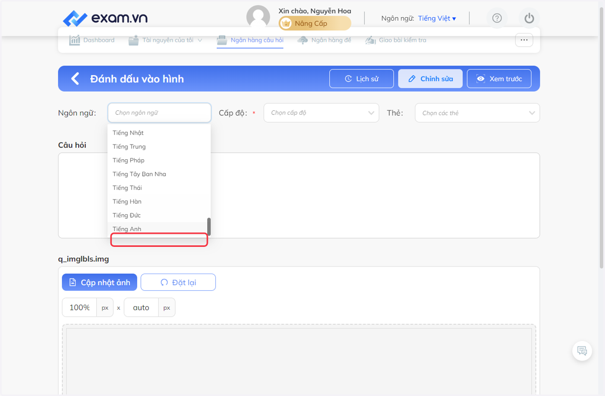The width and height of the screenshot is (605, 396).
Task: Click the Ngân hàng đề cloud icon
Action: coord(302,40)
